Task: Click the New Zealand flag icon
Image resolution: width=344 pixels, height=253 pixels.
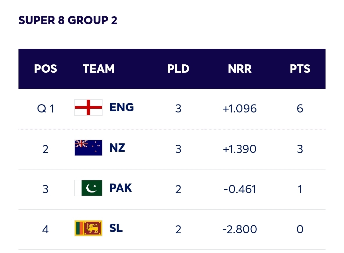Action: click(x=88, y=148)
